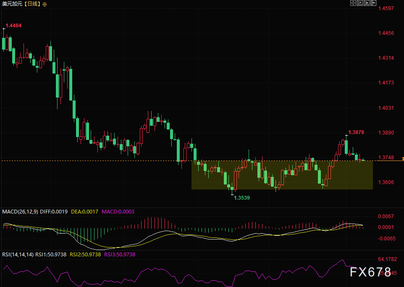Click the yellow RSI2:50.9738 readout
The image size is (404, 287).
(x=85, y=254)
